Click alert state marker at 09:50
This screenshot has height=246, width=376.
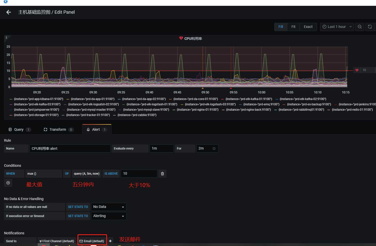coord(203,88)
